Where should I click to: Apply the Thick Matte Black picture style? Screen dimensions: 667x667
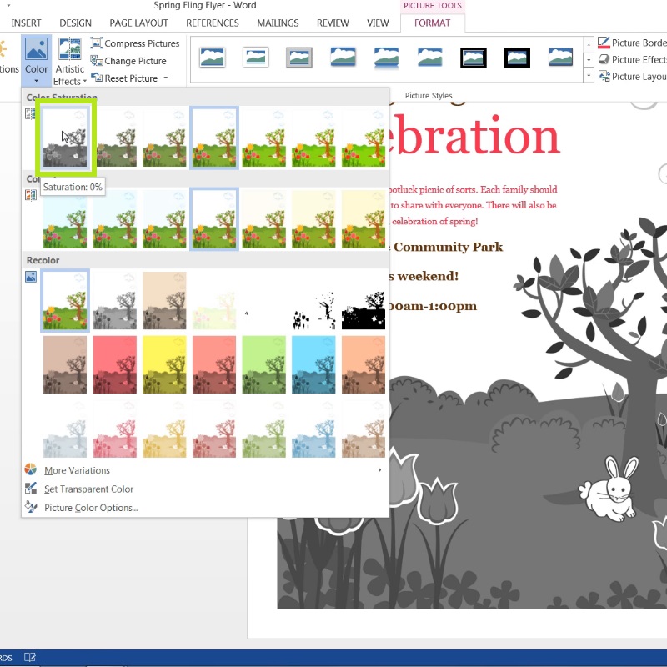tap(517, 58)
